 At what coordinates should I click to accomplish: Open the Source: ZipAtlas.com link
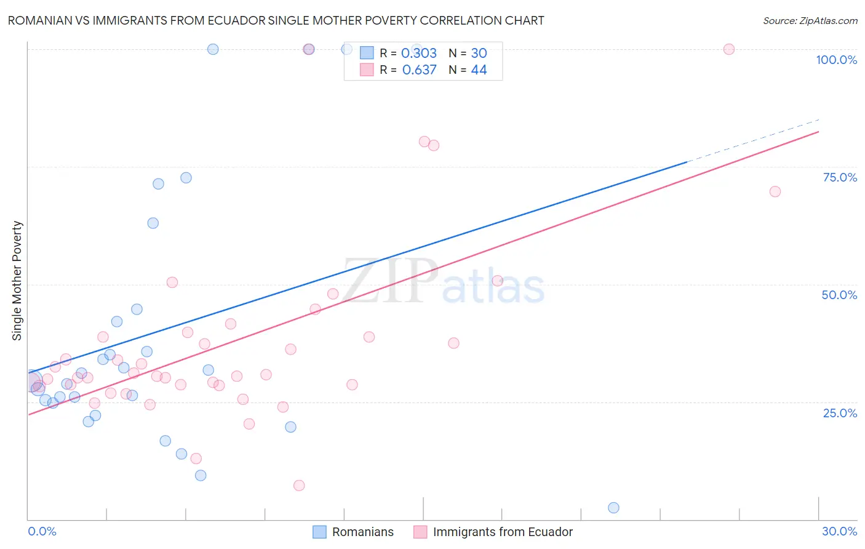pyautogui.click(x=810, y=21)
